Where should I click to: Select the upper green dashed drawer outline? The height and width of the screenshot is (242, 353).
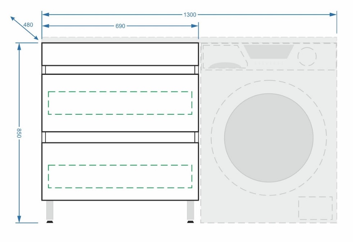(120, 103)
